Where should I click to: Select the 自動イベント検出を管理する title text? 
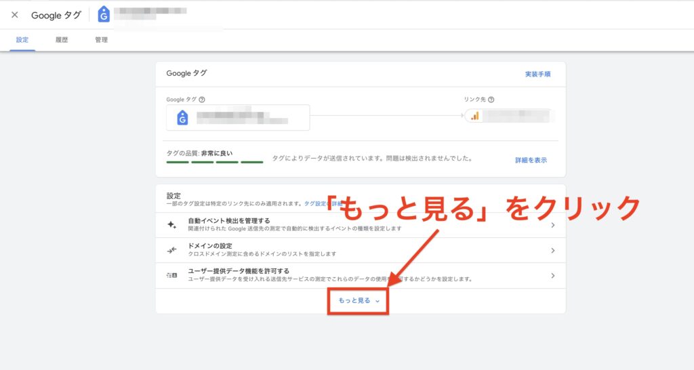(228, 221)
